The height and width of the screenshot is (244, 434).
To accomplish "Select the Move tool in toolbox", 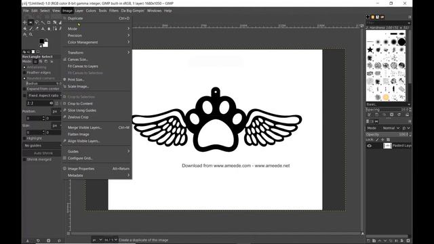I will click(x=24, y=22).
